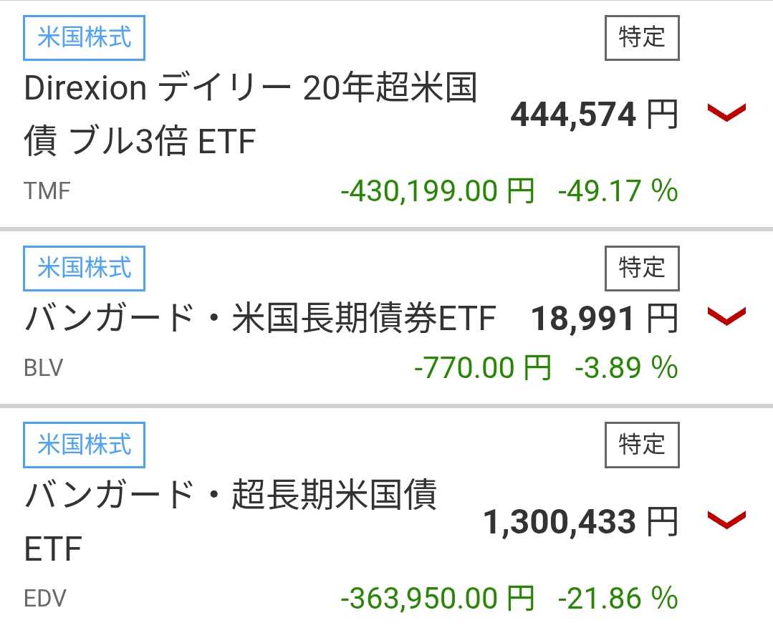Click the -49.17 % loss percentage for TMF
The image size is (773, 633).
[618, 190]
